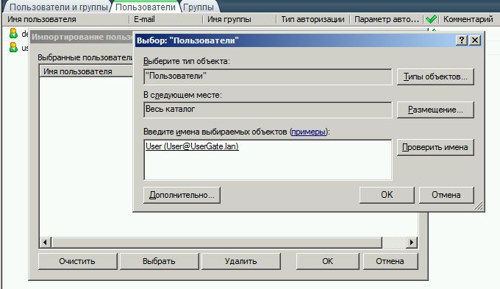The height and width of the screenshot is (289, 500).
Task: Click "Очистить" in the import dialog
Action: point(77,261)
